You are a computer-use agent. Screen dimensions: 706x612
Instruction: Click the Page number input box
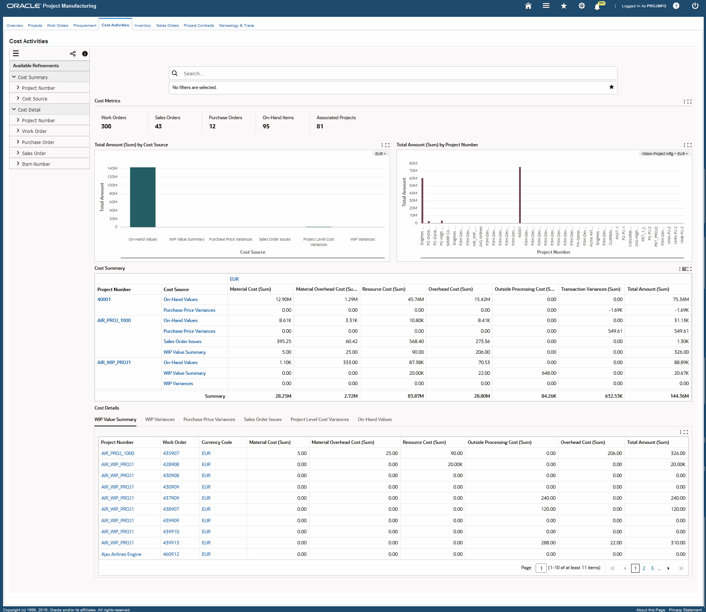pyautogui.click(x=541, y=568)
